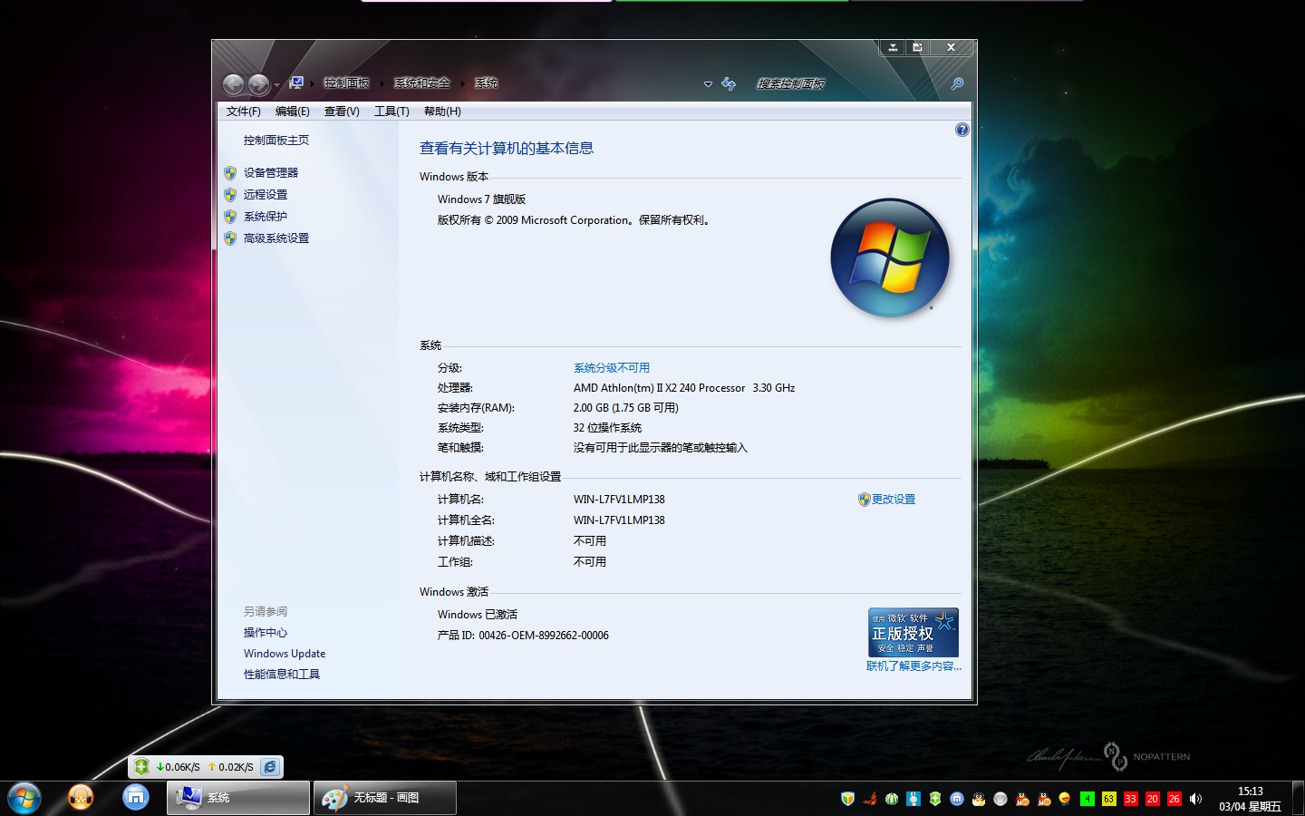Click the yellow tray indicator showing 63

[x=1109, y=799]
